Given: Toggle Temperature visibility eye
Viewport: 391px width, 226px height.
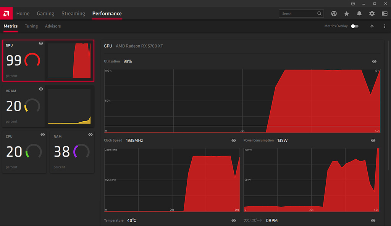Looking at the screenshot, I should (234, 221).
